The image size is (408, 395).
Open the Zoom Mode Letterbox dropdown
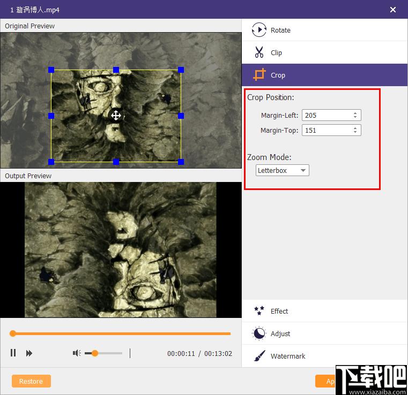pos(283,170)
